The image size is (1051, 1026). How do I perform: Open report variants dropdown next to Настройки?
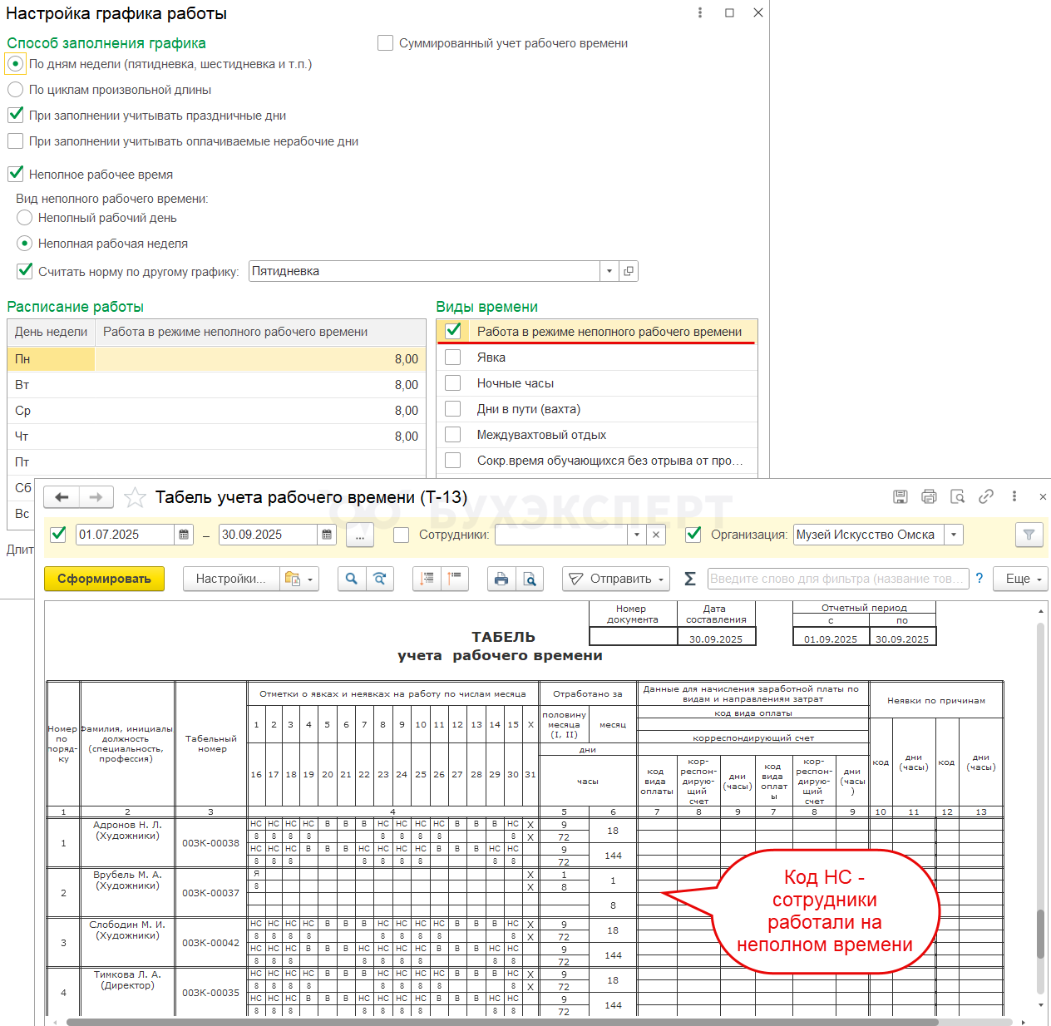[x=301, y=579]
